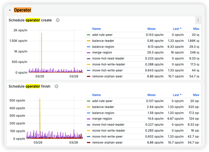Toggle merge-region series in create panel

[102, 53]
